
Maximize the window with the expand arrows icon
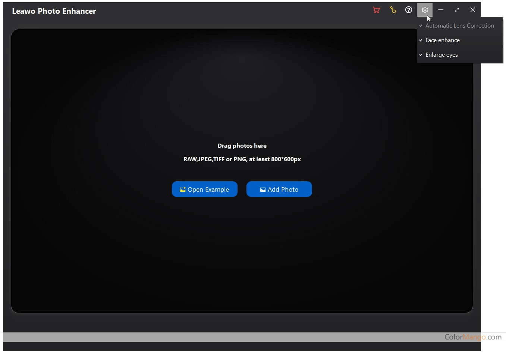(457, 10)
